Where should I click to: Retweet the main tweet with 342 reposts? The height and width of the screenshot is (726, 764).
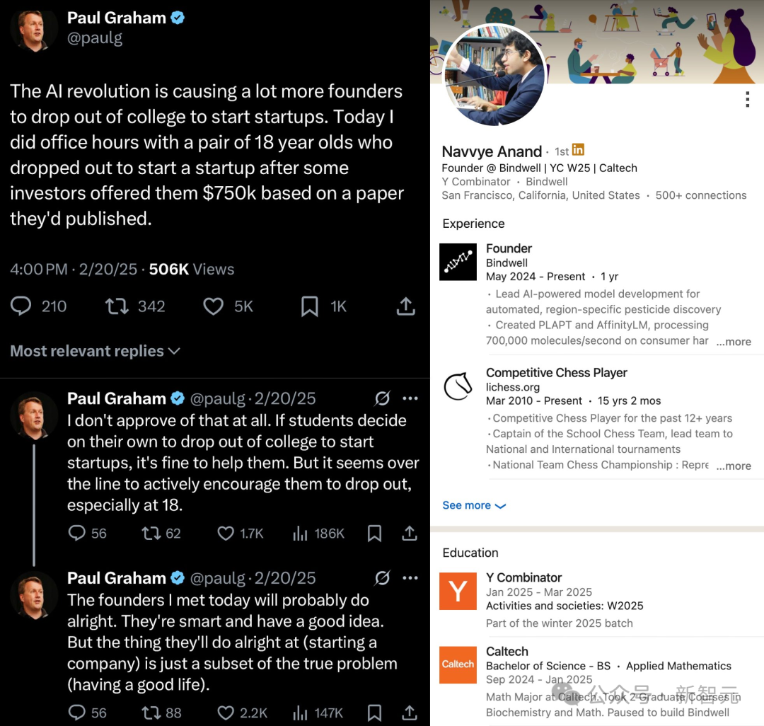click(117, 306)
